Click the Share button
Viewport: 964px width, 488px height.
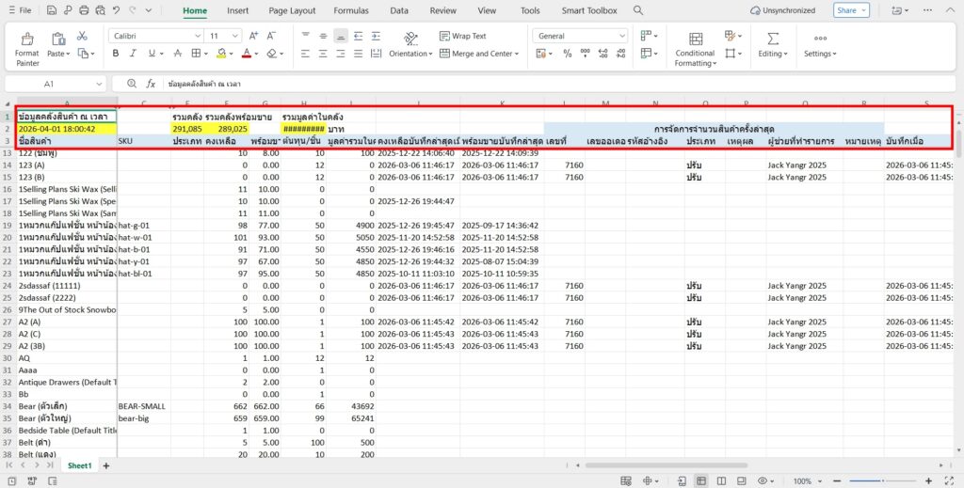(851, 10)
